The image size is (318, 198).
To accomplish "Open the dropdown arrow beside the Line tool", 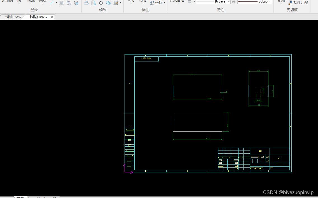I will point(57,3).
